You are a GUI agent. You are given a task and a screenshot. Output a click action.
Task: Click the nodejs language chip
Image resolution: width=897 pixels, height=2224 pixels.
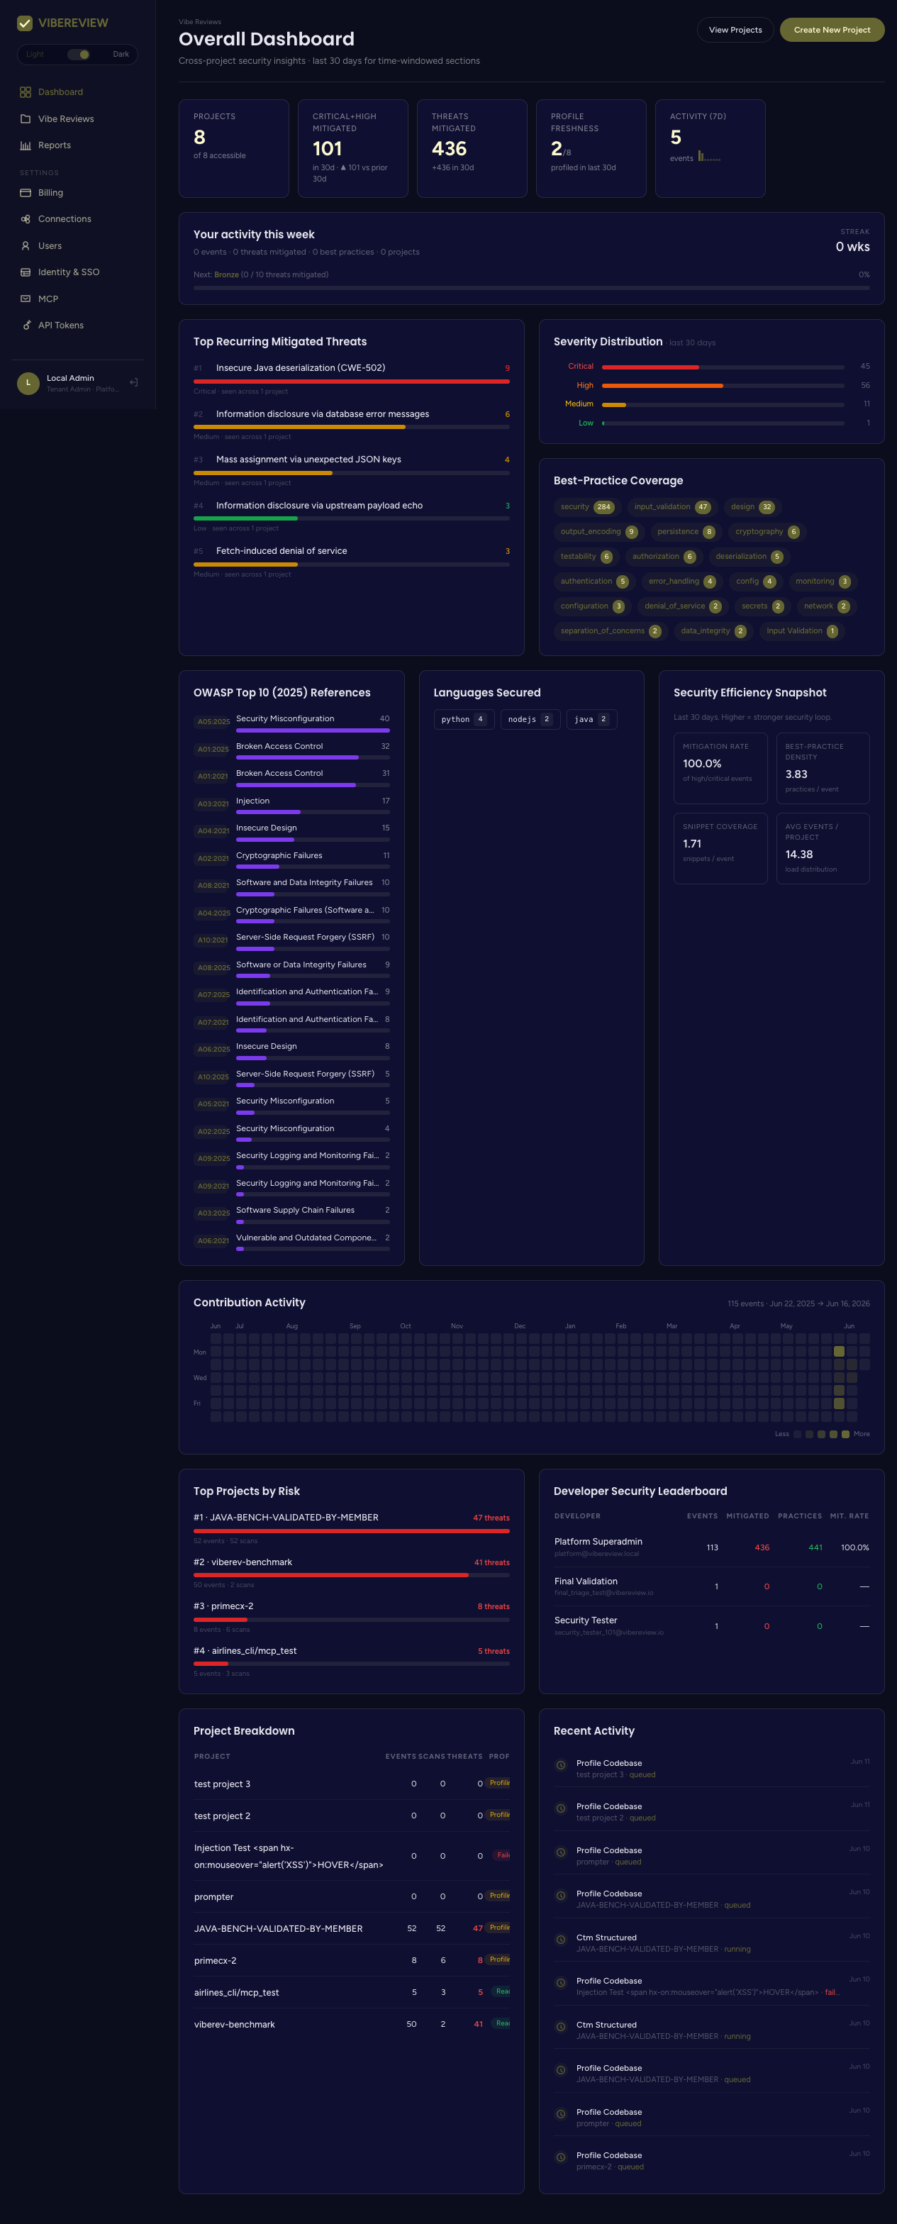[x=530, y=719]
